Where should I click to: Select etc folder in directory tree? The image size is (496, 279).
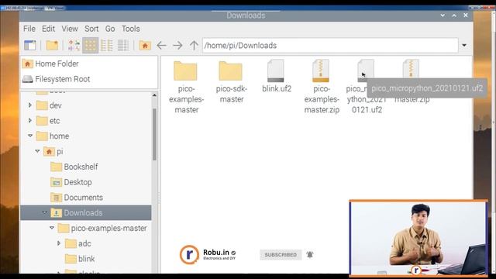pos(48,121)
